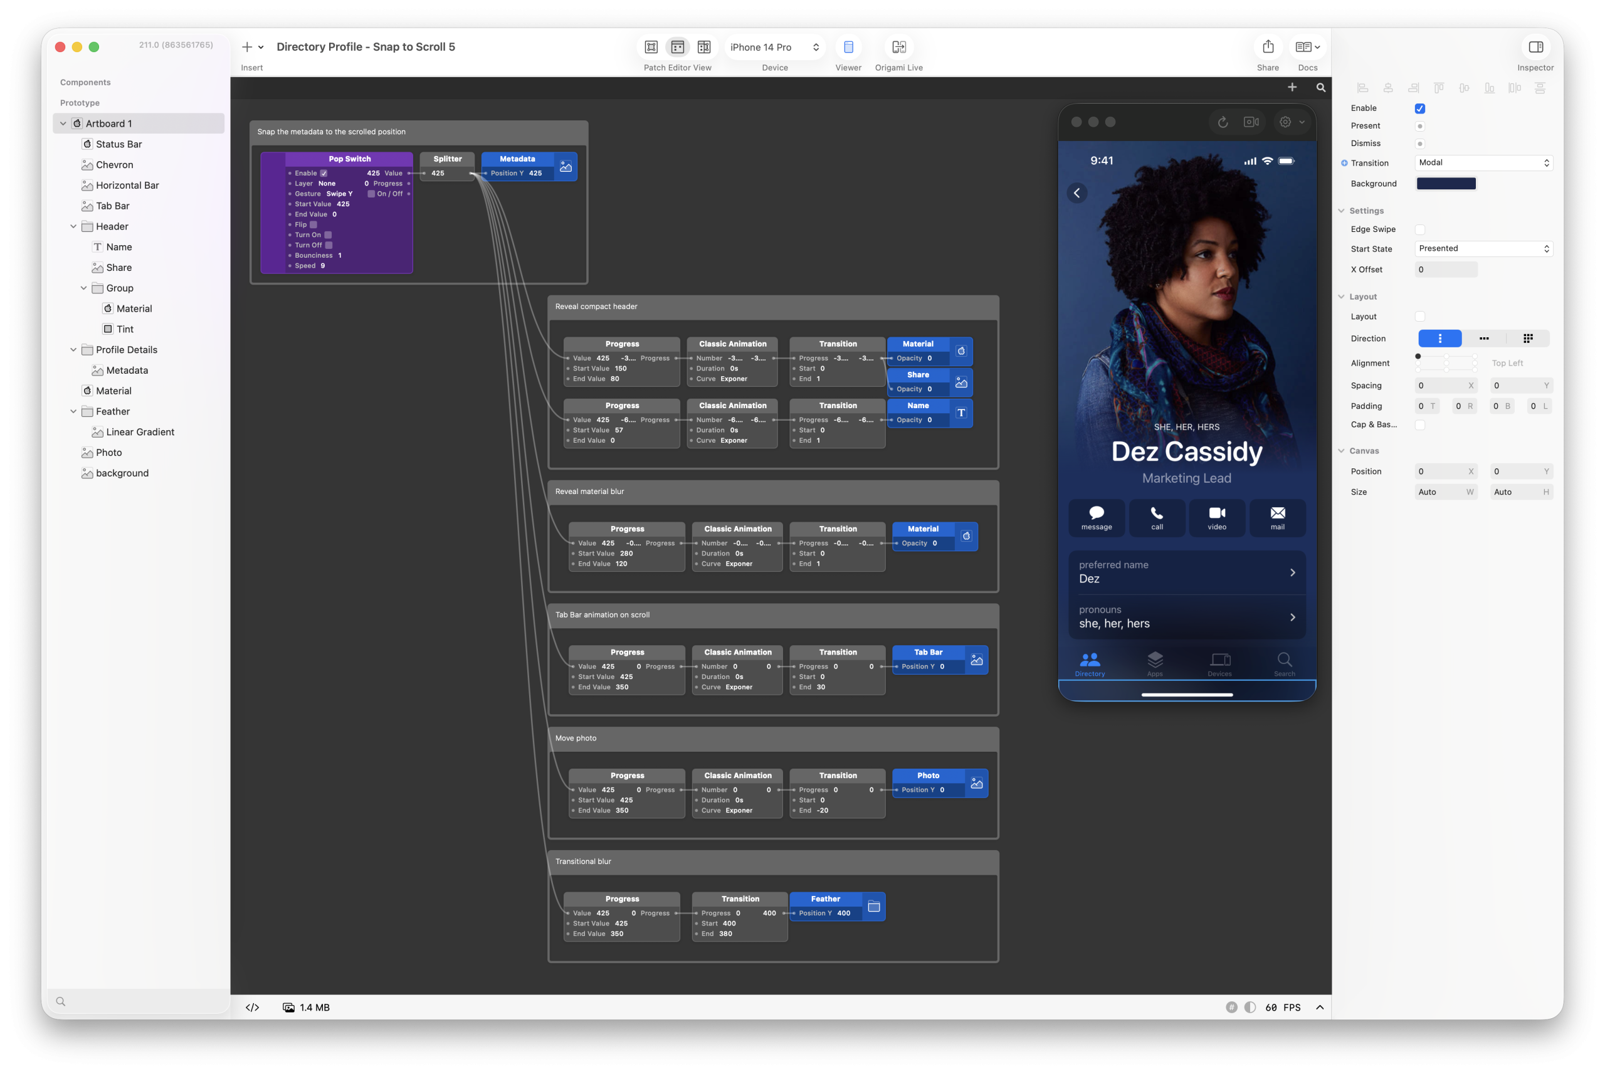Open the code view in the status bar
Viewport: 1605px width, 1074px height.
click(252, 1007)
